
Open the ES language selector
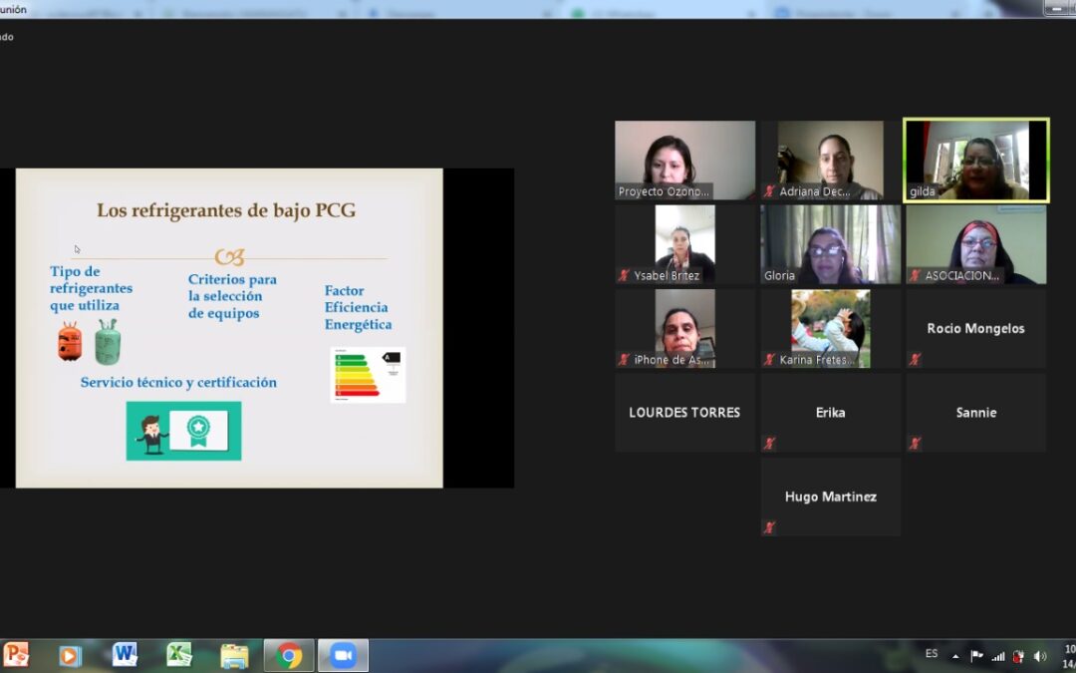pos(932,654)
